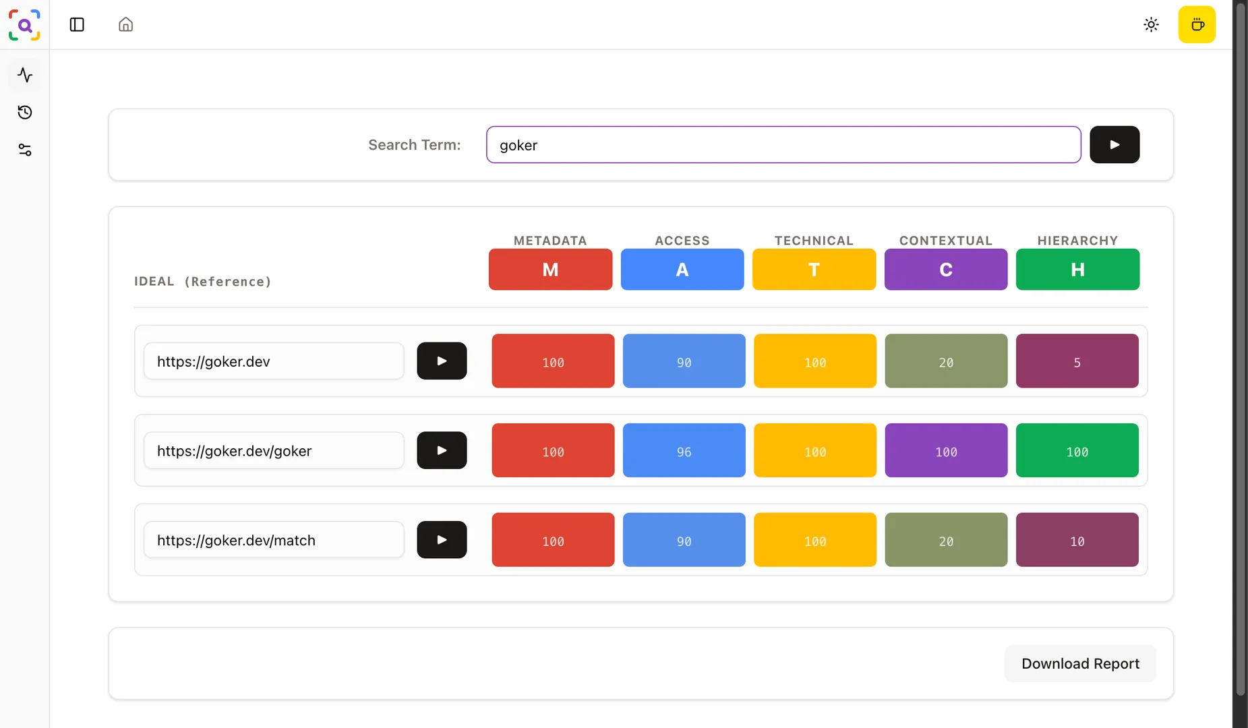Select the green HIERARCHY header tile

click(x=1077, y=269)
